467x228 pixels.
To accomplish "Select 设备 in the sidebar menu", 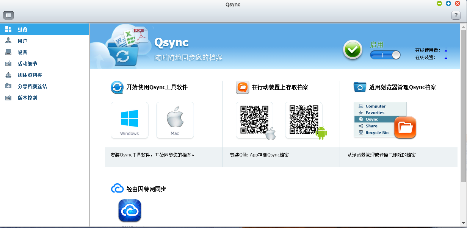I will tap(44, 52).
